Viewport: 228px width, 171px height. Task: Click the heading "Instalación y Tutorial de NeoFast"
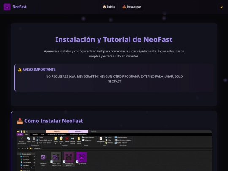point(114,40)
